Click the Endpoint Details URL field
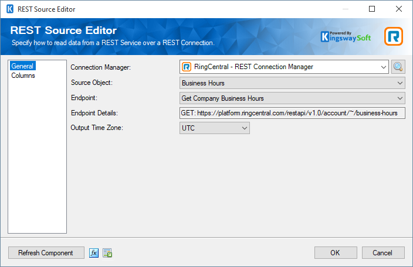This screenshot has width=413, height=267. [292, 113]
